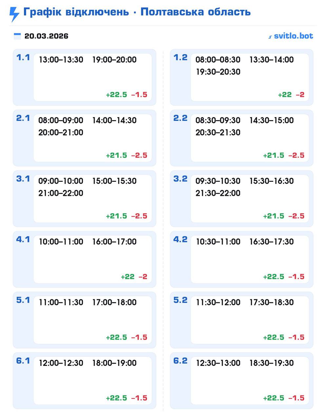Click the 19:00–20:00 slot in group 1.1

[x=114, y=60]
